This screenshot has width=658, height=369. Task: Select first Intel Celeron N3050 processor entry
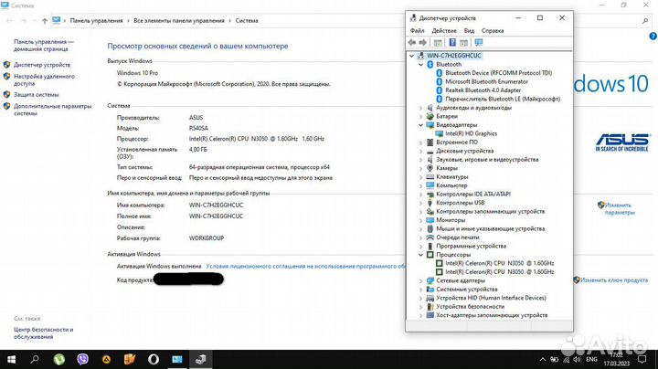pyautogui.click(x=499, y=263)
